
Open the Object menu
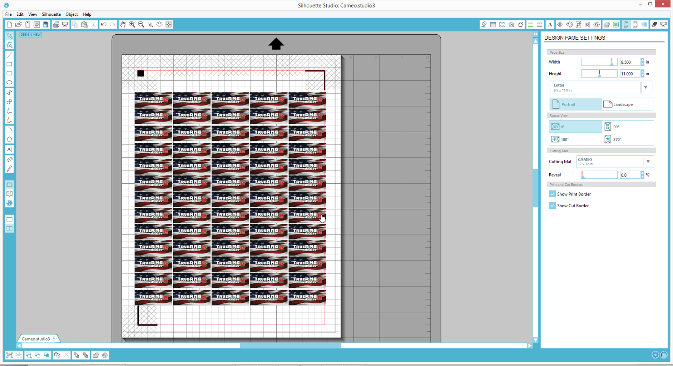click(x=71, y=14)
